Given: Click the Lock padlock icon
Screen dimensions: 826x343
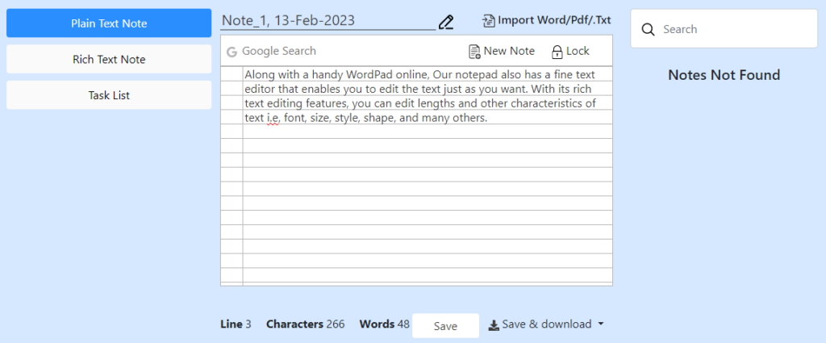Looking at the screenshot, I should click(x=557, y=52).
